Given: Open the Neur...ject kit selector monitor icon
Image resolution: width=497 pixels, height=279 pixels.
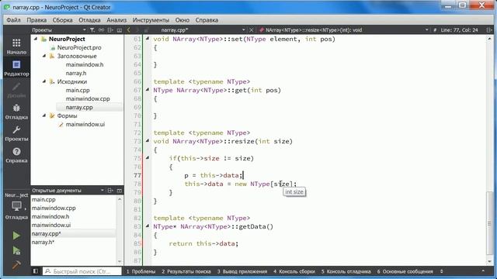Looking at the screenshot, I should tap(16, 206).
